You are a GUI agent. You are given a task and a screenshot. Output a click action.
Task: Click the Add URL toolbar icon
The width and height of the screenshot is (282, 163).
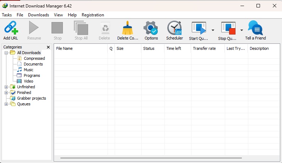coord(11,27)
